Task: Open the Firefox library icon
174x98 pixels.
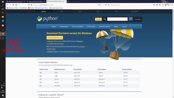Action: pyautogui.click(x=154, y=5)
